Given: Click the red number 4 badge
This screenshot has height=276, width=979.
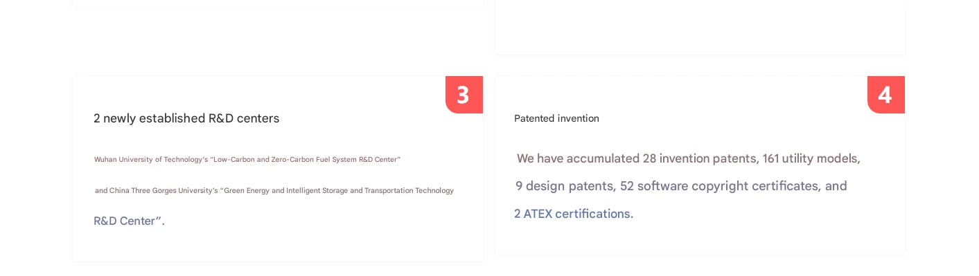Looking at the screenshot, I should point(886,95).
